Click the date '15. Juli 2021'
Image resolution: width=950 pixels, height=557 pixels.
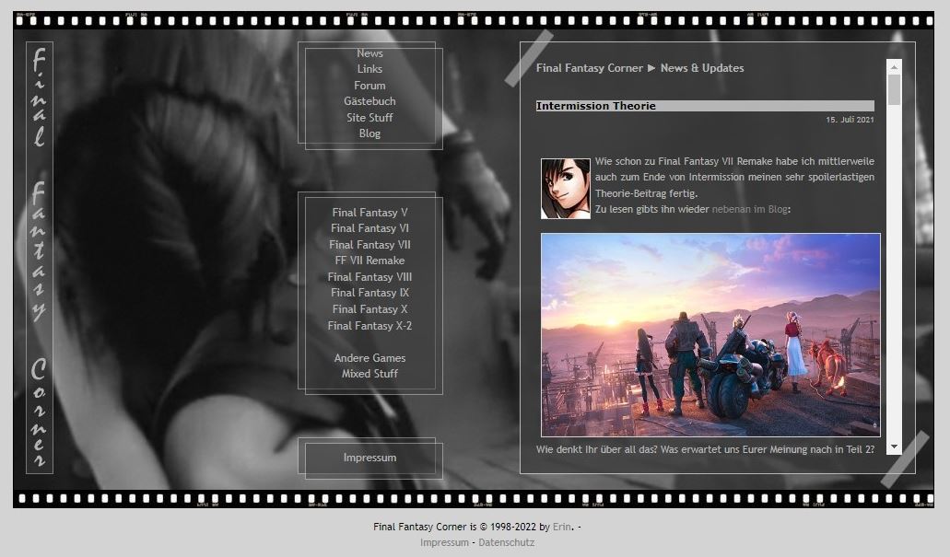pos(850,120)
